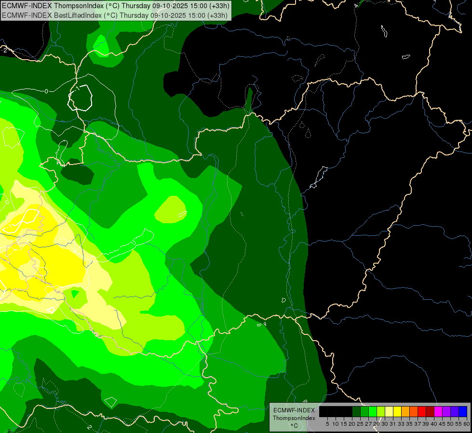472x433 pixels.
Task: Click the purple legend swatch
Action: click(446, 411)
